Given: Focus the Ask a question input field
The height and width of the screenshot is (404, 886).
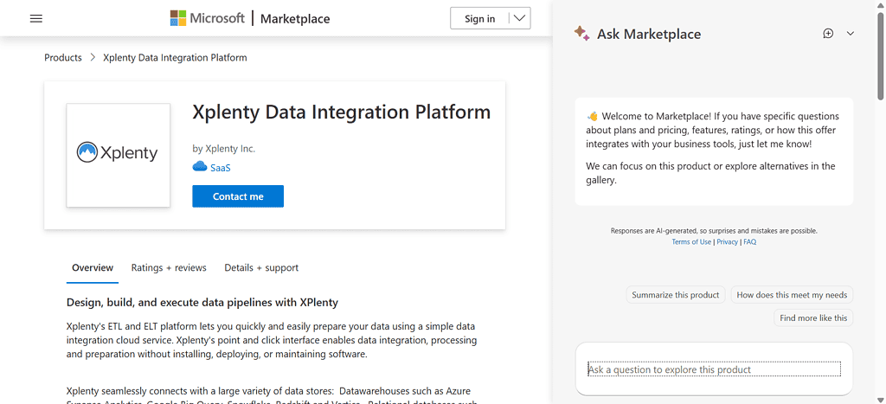Looking at the screenshot, I should pos(714,369).
